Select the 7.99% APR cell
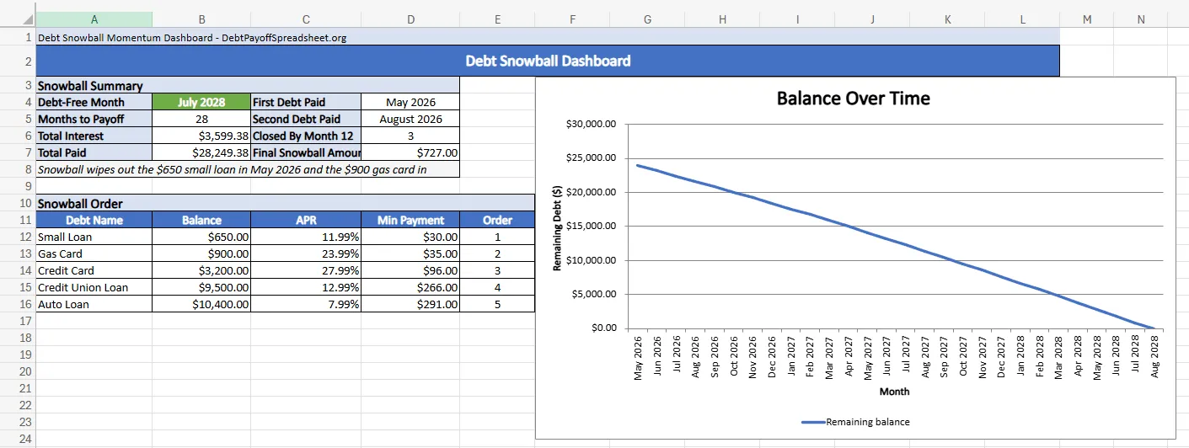 pos(306,304)
